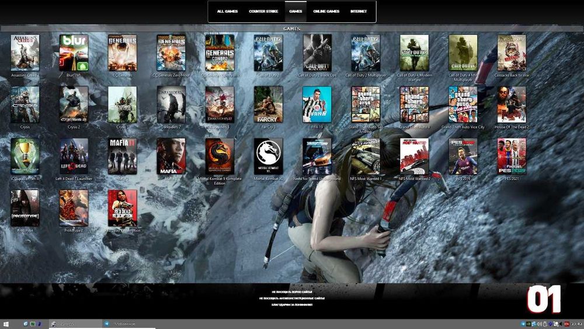Image resolution: width=584 pixels, height=329 pixels.
Task: Open Need for Speed Underground
Action: tap(317, 157)
